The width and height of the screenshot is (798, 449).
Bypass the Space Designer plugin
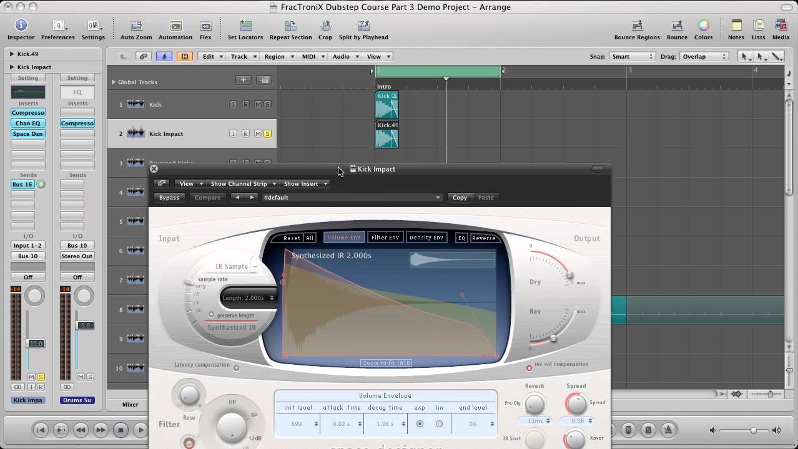pos(169,197)
